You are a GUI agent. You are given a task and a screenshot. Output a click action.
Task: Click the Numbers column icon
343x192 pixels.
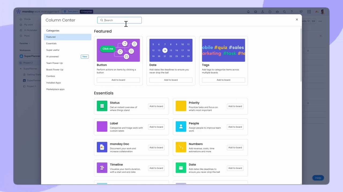181,147
